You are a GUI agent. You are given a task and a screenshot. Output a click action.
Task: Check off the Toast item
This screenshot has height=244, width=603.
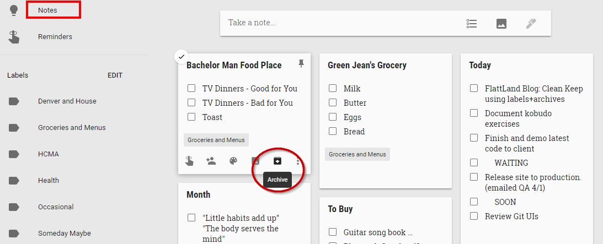(x=191, y=117)
